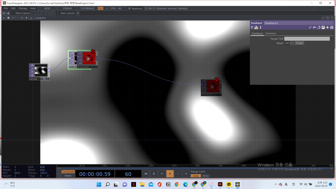
Task: Switch range limit to Once
Action: click(205, 176)
